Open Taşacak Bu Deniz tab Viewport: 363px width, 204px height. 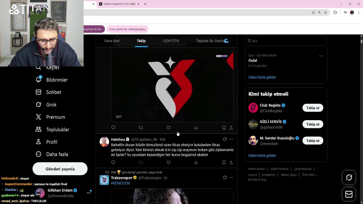pyautogui.click(x=212, y=41)
